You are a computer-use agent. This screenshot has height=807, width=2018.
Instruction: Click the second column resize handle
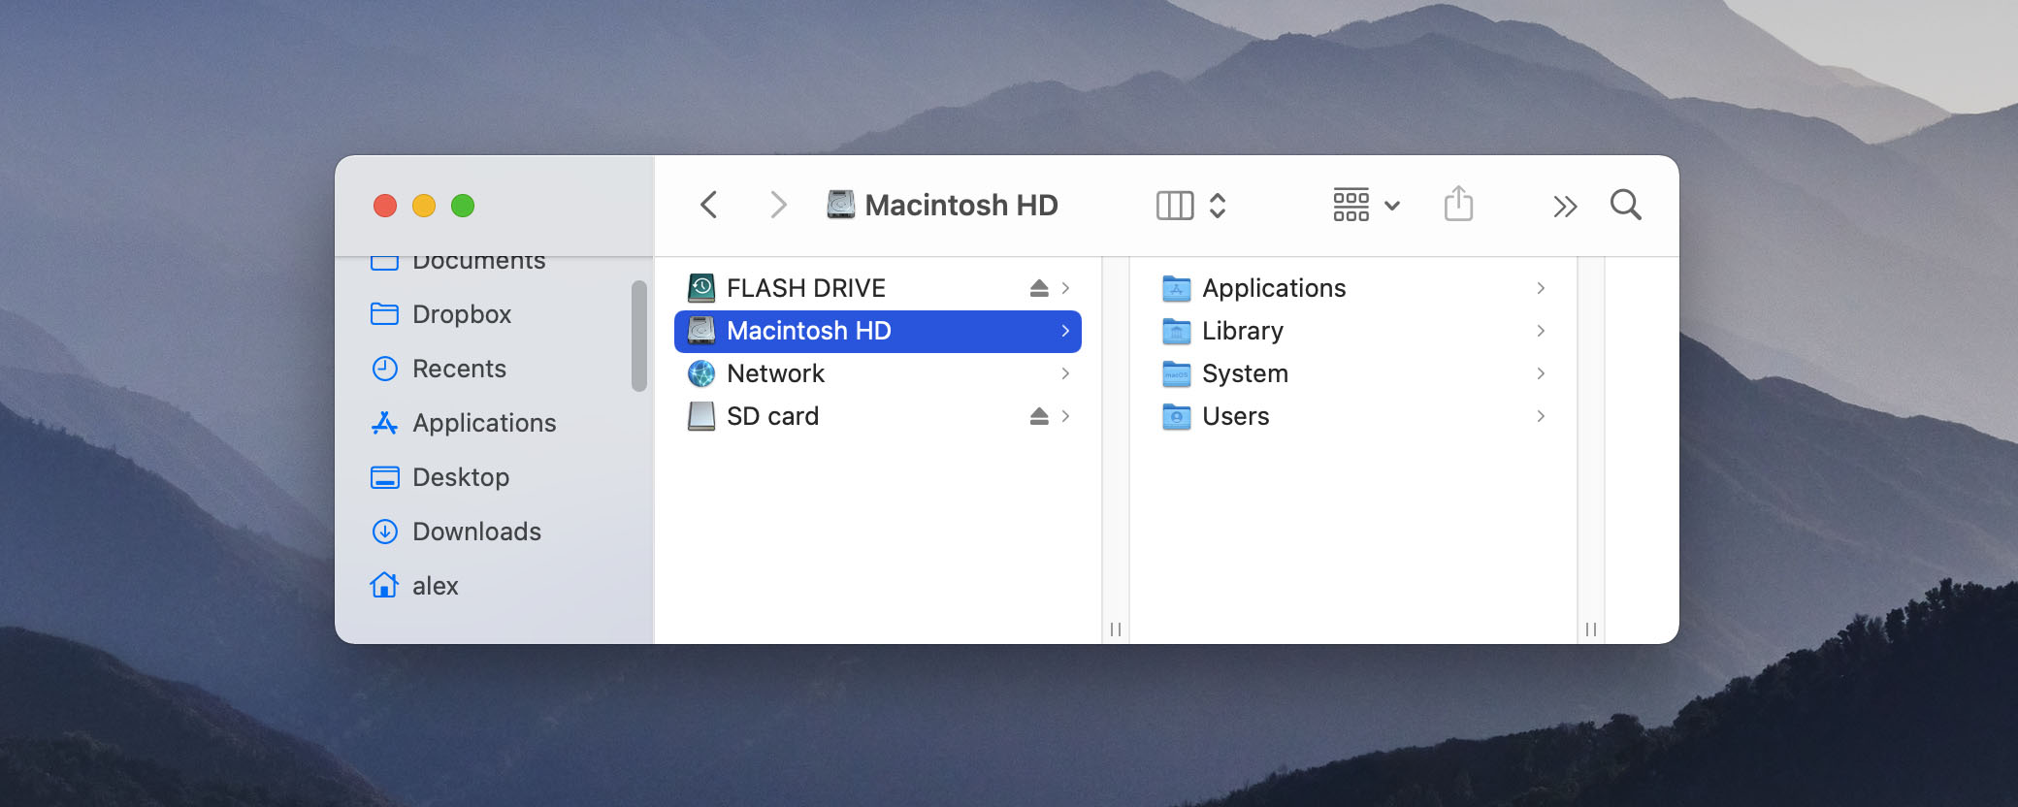pyautogui.click(x=1591, y=629)
